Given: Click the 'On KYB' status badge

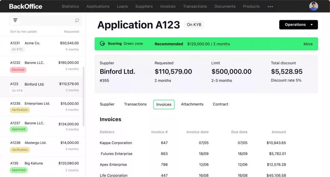Looking at the screenshot, I should tap(194, 25).
